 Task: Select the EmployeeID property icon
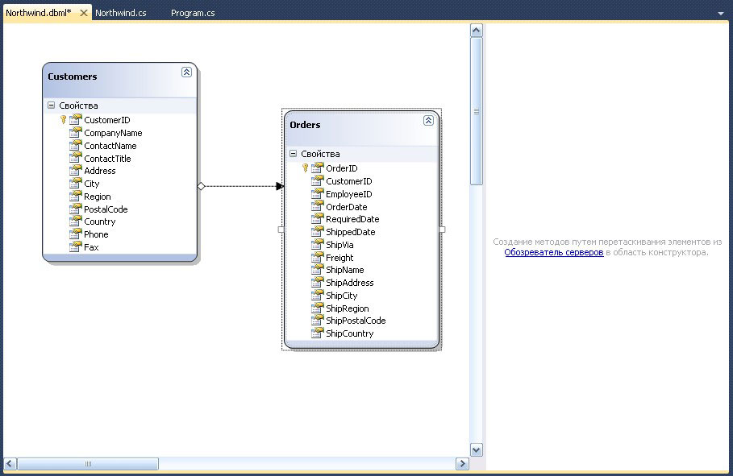point(318,193)
